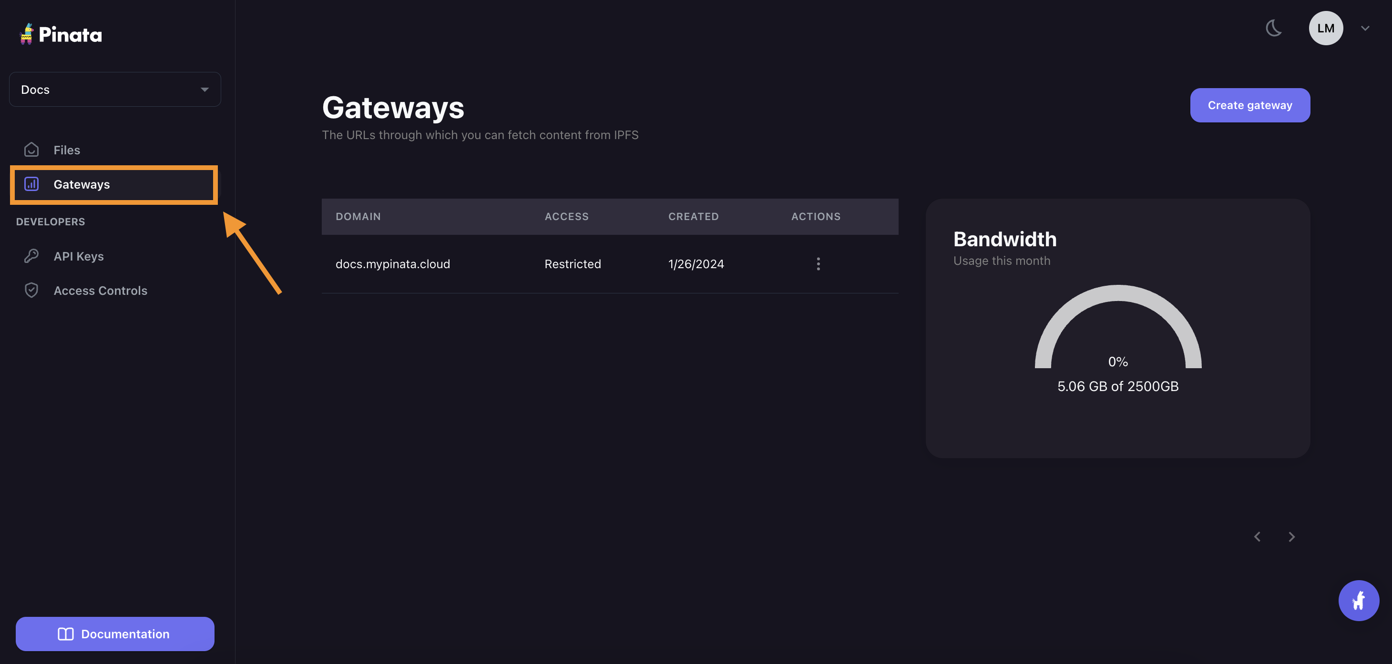Open the Files section
The height and width of the screenshot is (664, 1392).
pos(66,150)
